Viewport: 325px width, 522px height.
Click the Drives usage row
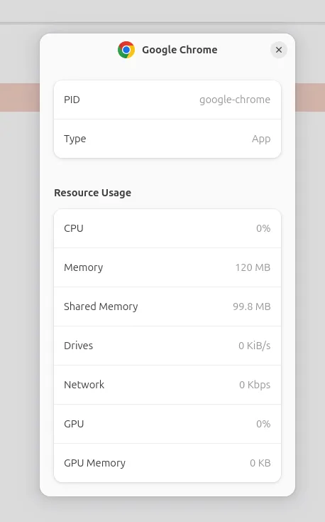(167, 346)
